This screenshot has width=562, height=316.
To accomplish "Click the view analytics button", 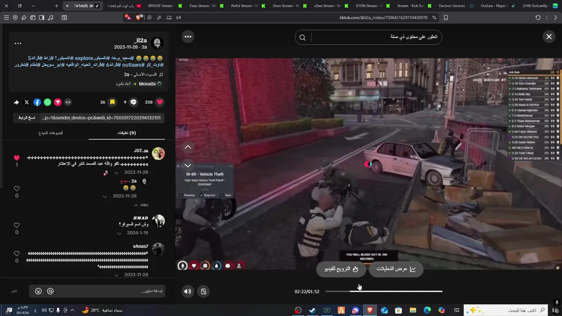I will coord(396,269).
